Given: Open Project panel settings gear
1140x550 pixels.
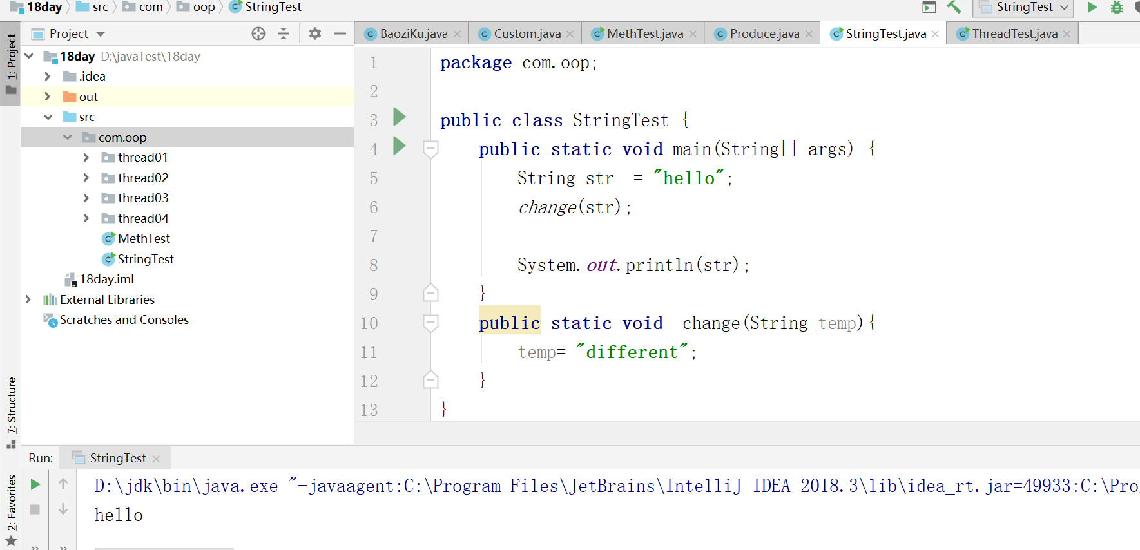Looking at the screenshot, I should click(x=314, y=33).
